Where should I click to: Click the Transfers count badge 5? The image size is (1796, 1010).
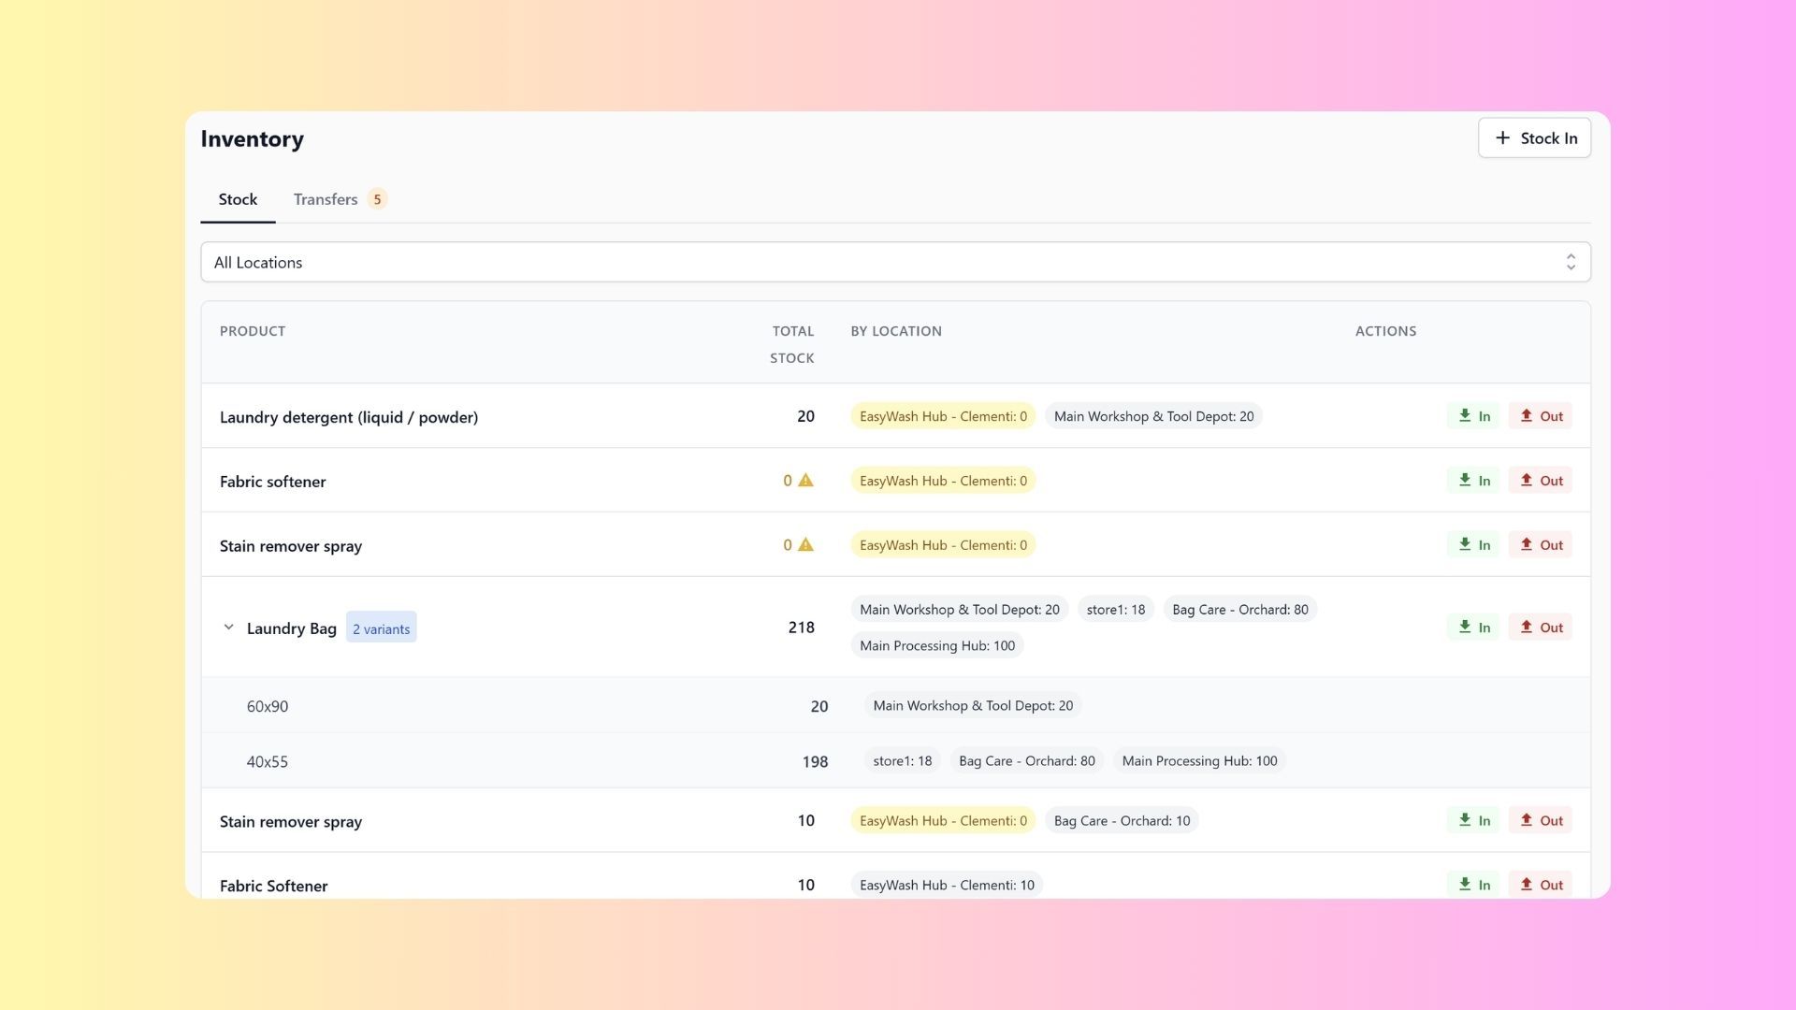[377, 199]
